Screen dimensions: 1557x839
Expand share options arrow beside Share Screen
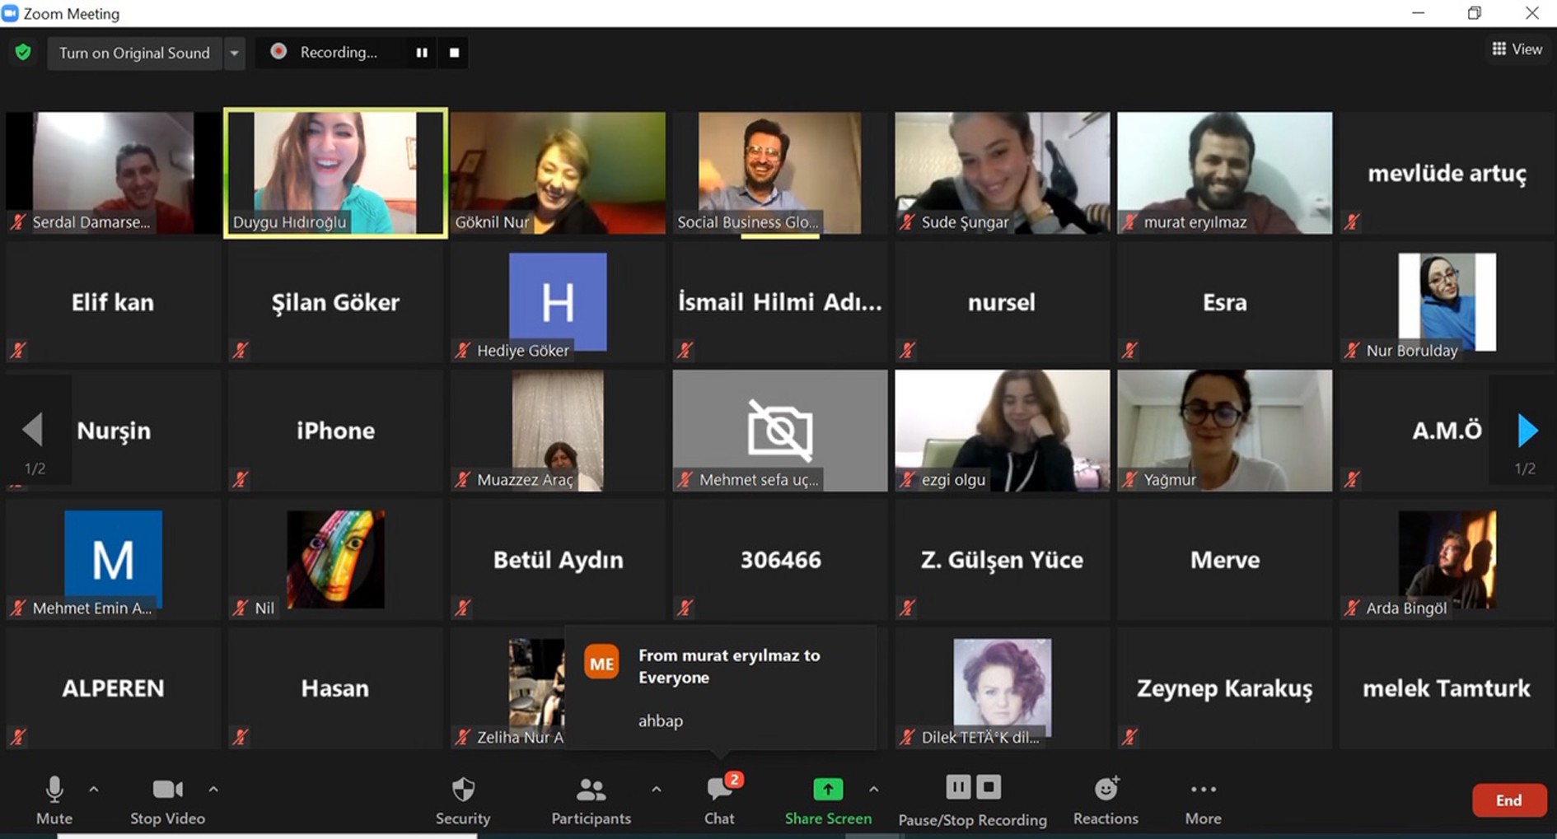click(x=873, y=789)
